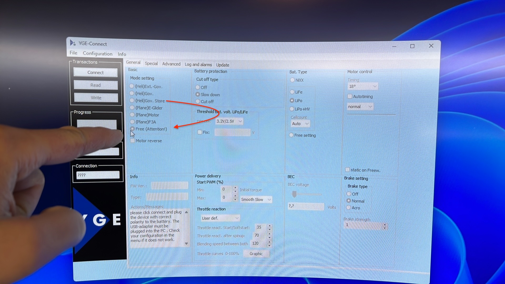Tick the Autotiming checkbox
Image resolution: width=505 pixels, height=284 pixels.
click(350, 97)
